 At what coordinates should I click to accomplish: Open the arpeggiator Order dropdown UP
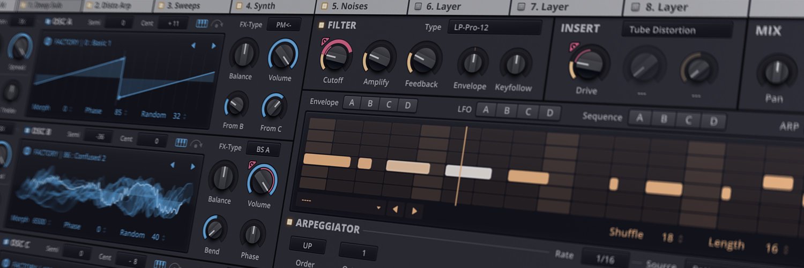(308, 245)
